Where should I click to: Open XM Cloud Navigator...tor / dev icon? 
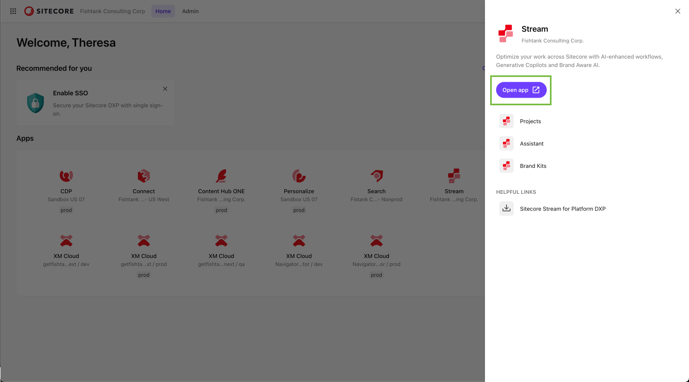coord(299,240)
